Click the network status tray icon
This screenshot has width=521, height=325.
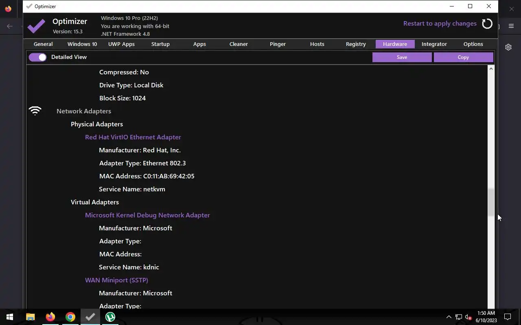459,317
